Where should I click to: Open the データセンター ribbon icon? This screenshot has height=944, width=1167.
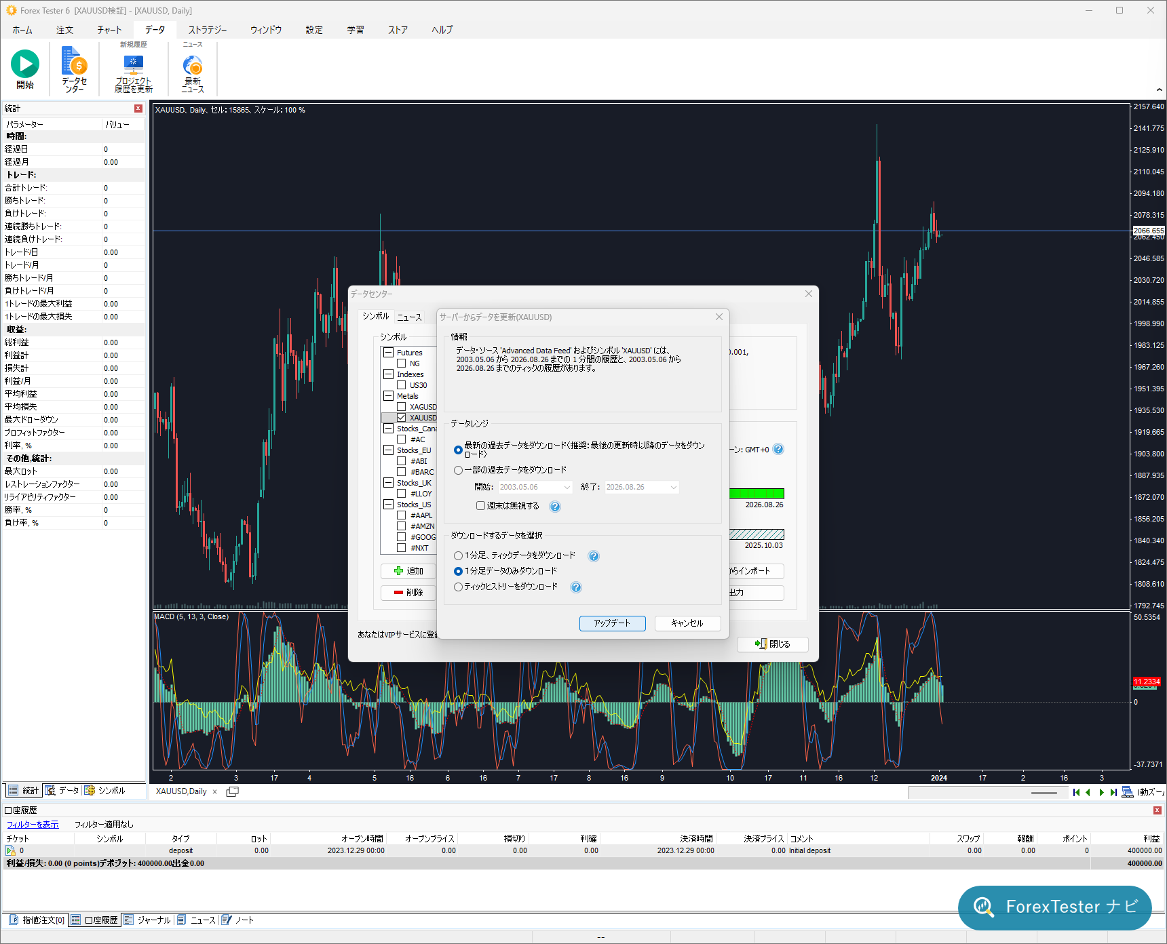click(x=74, y=62)
